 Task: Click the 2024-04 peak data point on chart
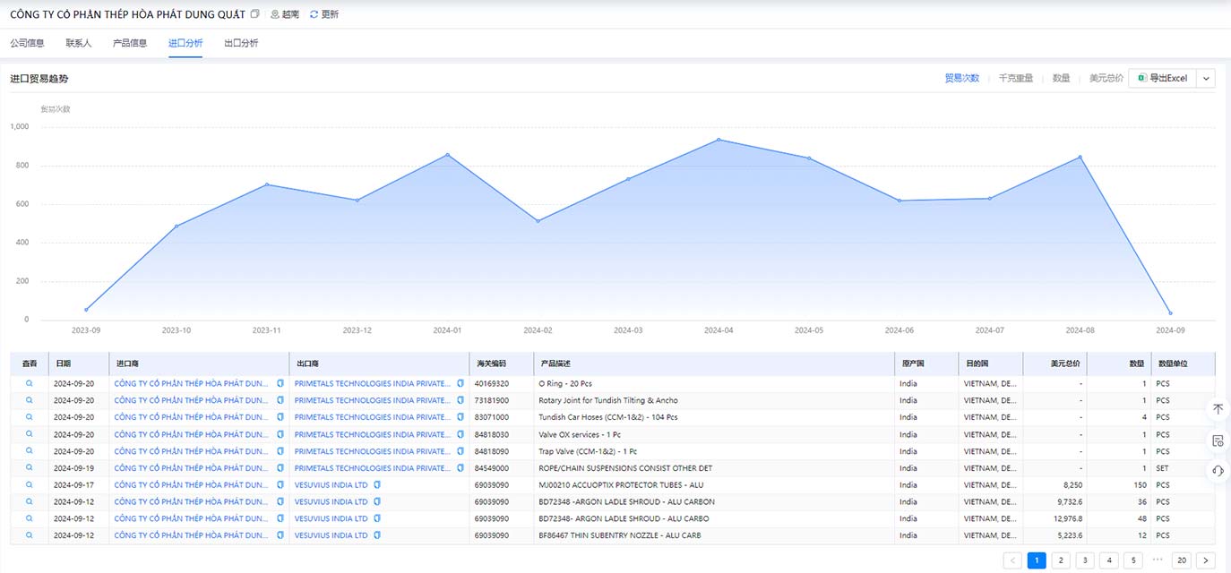coord(719,140)
